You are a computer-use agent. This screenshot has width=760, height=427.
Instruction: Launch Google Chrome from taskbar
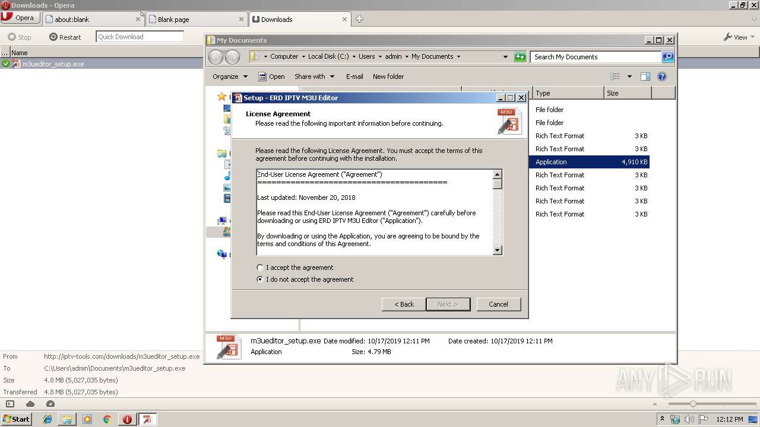pyautogui.click(x=107, y=419)
